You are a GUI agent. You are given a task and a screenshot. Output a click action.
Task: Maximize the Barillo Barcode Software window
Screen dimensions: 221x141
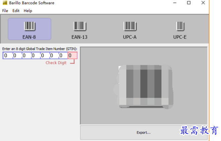click(x=189, y=3)
